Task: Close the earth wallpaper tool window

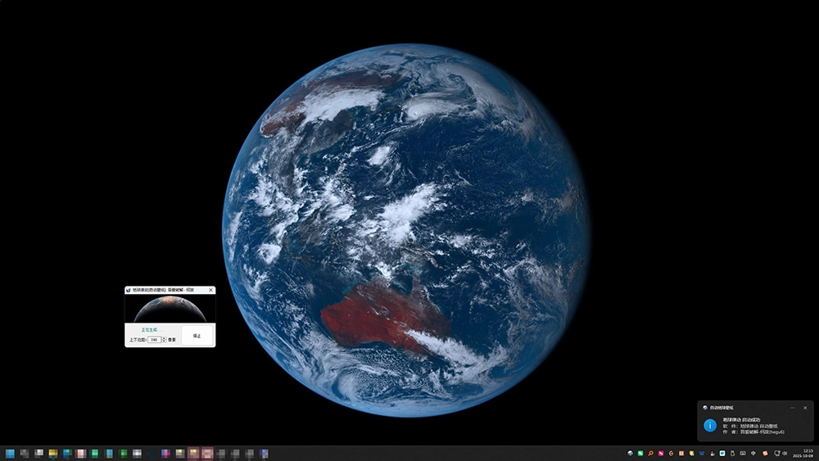Action: (x=210, y=290)
